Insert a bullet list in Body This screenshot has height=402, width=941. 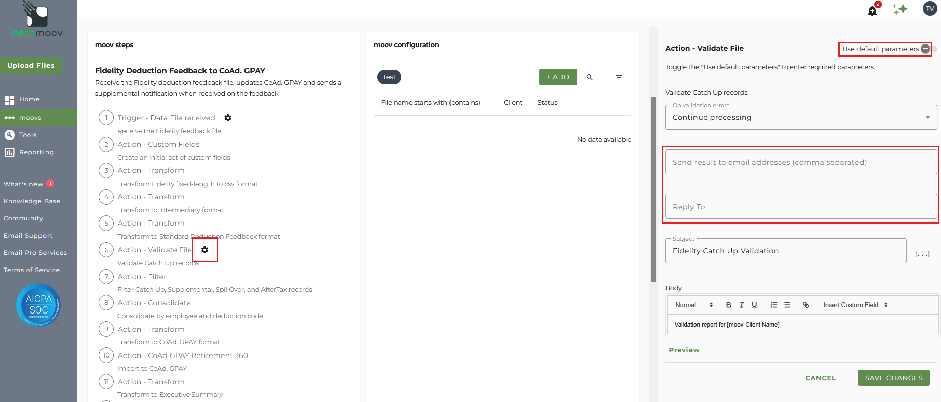coord(787,305)
